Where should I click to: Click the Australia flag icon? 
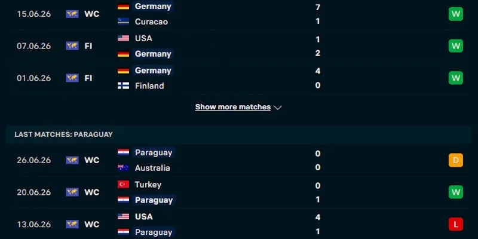pyautogui.click(x=124, y=168)
